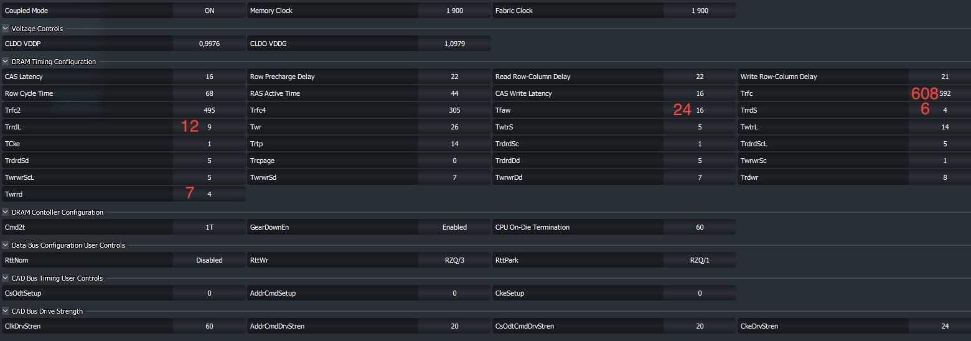971x341 pixels.
Task: Open the RttPark RZQ/1 dropdown
Action: point(700,260)
